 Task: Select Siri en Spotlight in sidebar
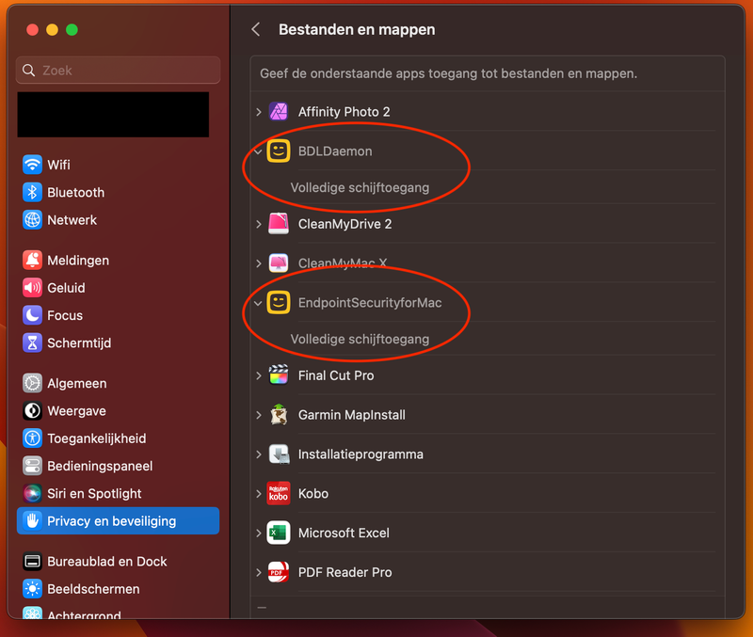pyautogui.click(x=94, y=494)
